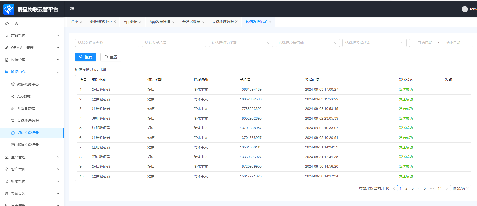Click 发送成功 status in row 10
Screen dimensions: 477x206
coord(406,176)
